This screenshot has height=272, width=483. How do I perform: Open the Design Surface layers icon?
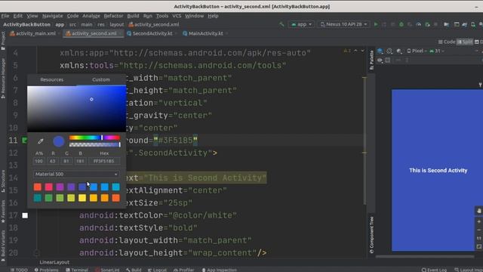(380, 51)
